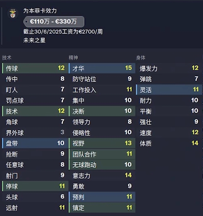Viewport: 203px width, 216px height.
Task: Click the 团队合作 attribute row
Action: [102, 154]
